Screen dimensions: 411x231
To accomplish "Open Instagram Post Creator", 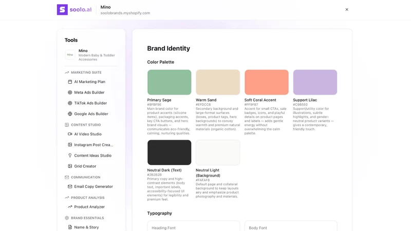I will tap(94, 145).
